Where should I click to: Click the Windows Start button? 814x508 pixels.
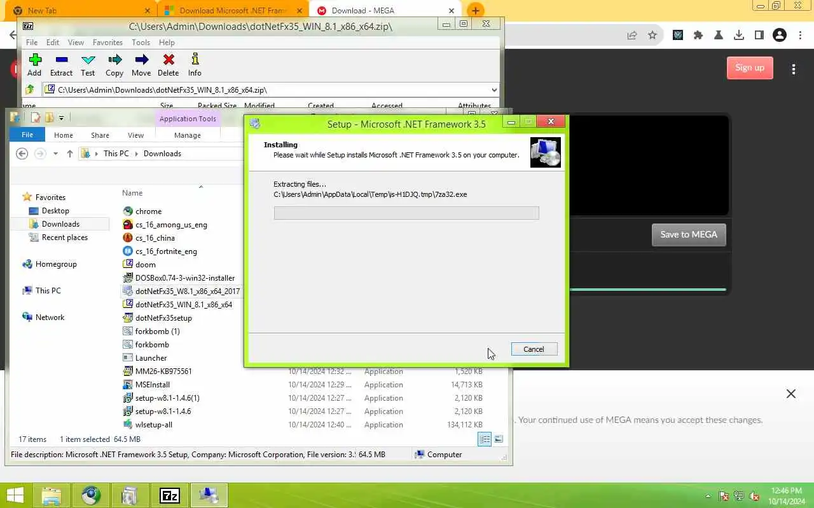tap(15, 495)
